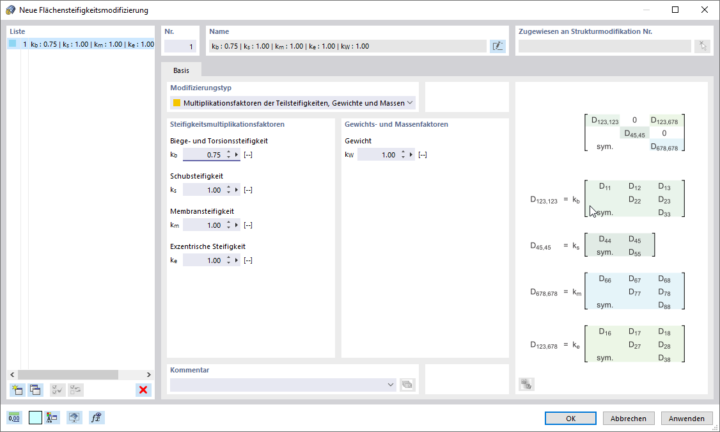Open kw weight value arrow menu
The height and width of the screenshot is (432, 720).
point(411,155)
